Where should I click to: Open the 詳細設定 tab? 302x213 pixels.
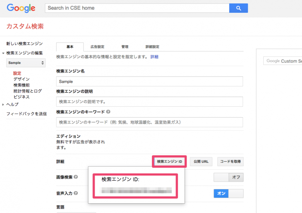pos(152,47)
